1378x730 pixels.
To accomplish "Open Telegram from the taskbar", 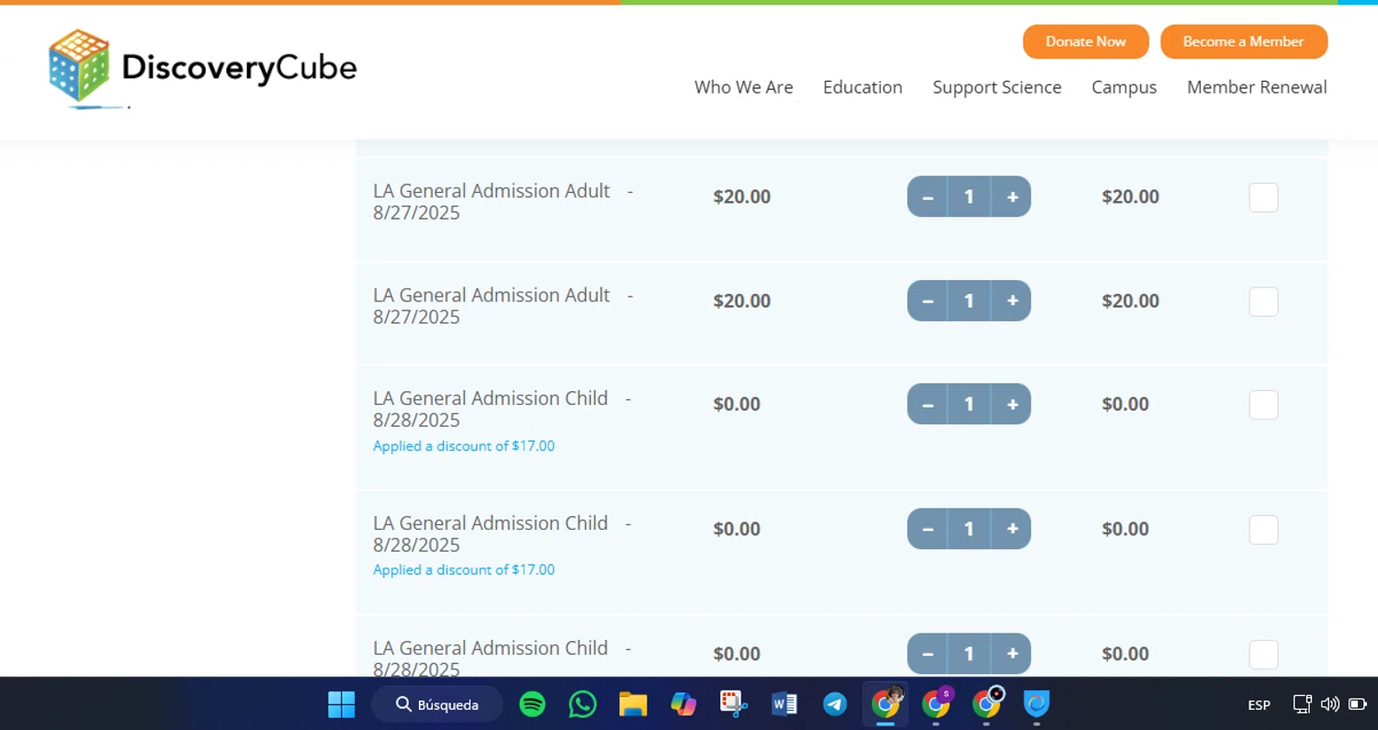I will [x=834, y=704].
